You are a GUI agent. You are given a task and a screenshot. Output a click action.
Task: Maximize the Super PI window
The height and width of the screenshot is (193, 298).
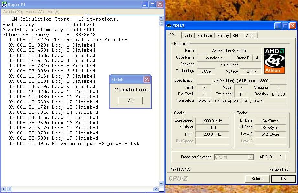click(x=152, y=5)
